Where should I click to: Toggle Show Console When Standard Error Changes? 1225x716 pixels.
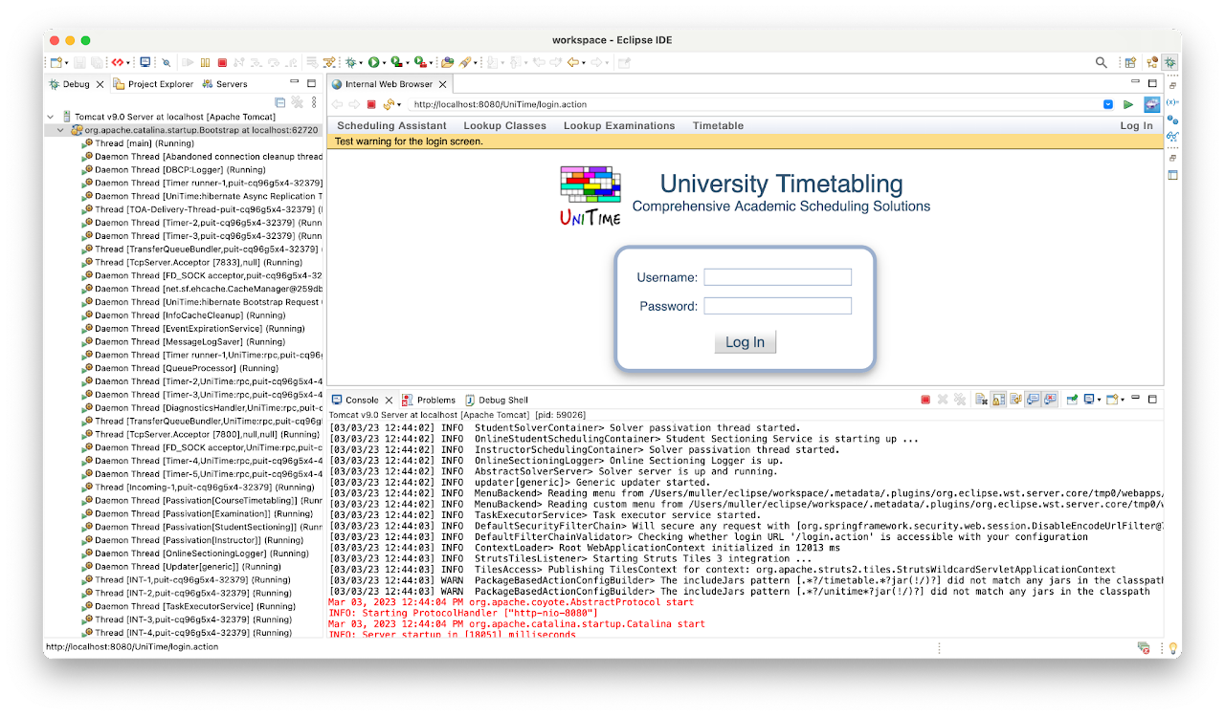pos(1050,400)
